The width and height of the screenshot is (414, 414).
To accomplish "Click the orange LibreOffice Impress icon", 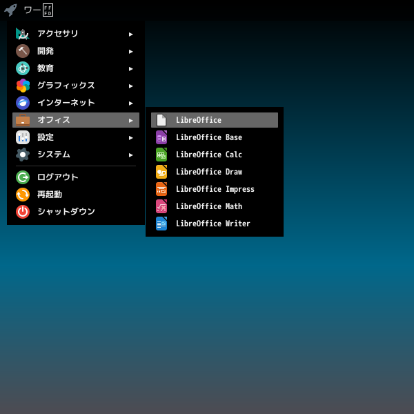I will tap(161, 189).
